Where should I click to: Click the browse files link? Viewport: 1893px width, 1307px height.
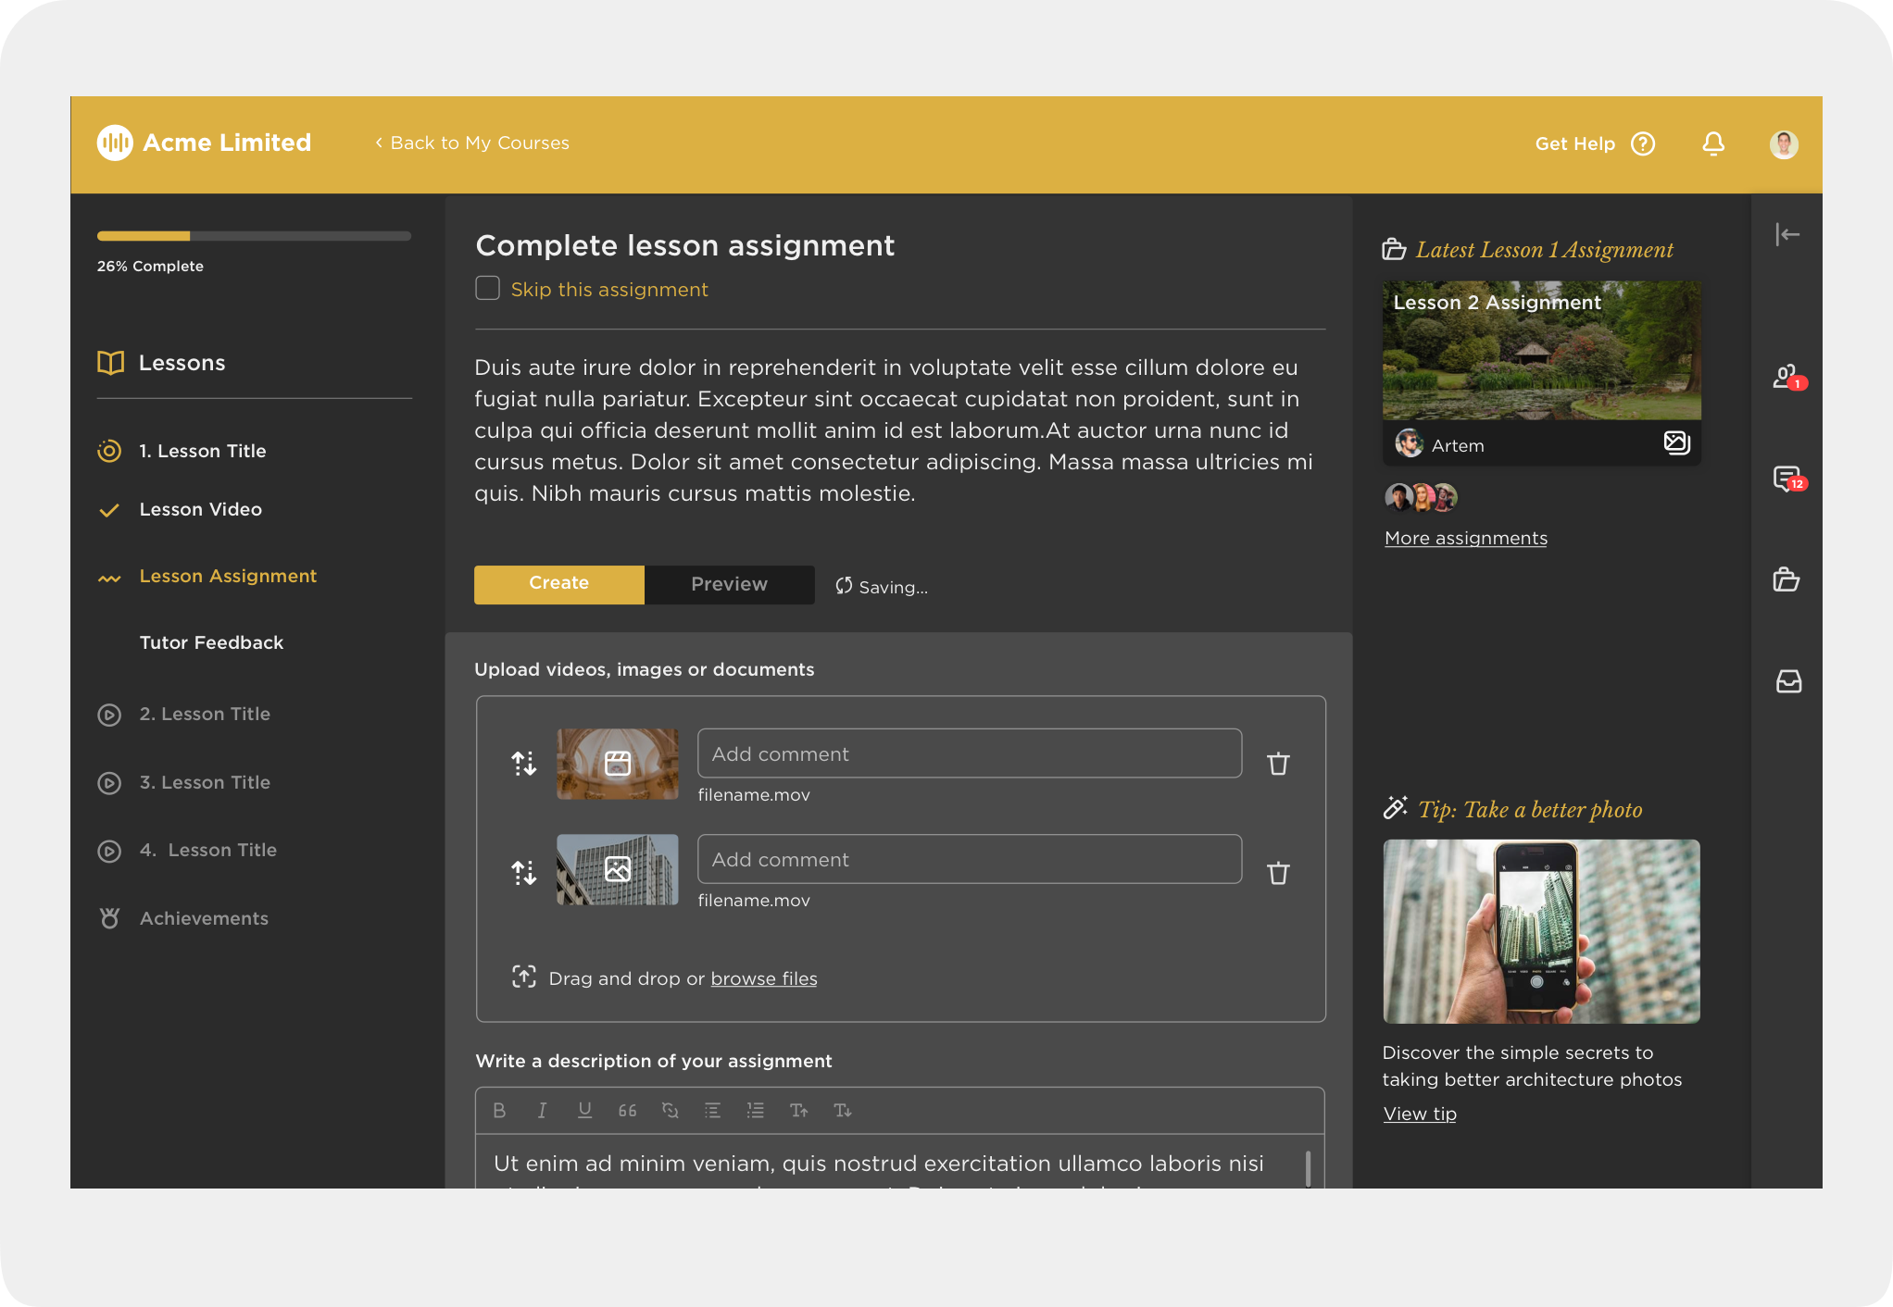click(763, 979)
